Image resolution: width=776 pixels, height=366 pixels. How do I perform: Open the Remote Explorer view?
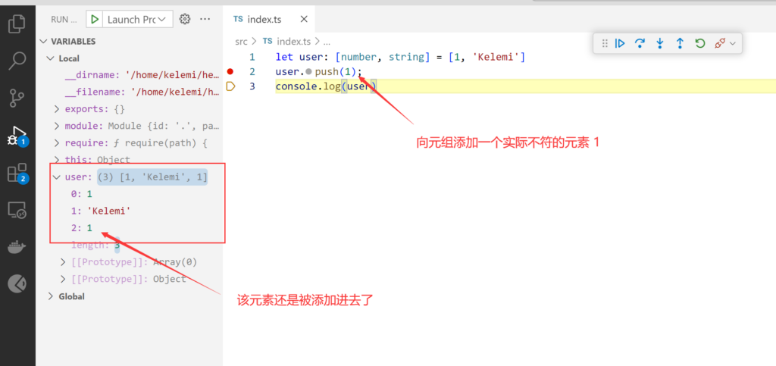(17, 210)
